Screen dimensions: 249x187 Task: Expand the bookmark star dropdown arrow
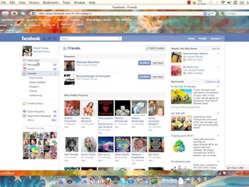(213, 14)
